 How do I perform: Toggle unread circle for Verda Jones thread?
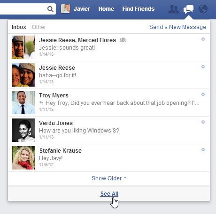click(203, 122)
